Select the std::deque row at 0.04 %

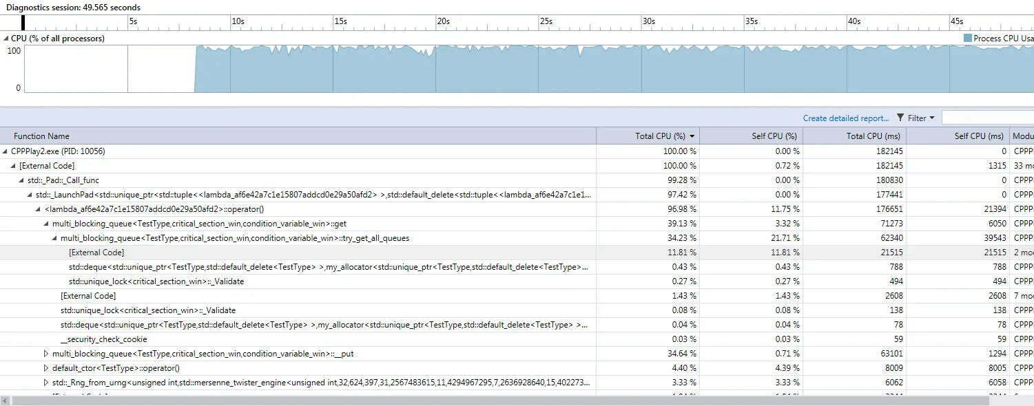[x=517, y=325]
